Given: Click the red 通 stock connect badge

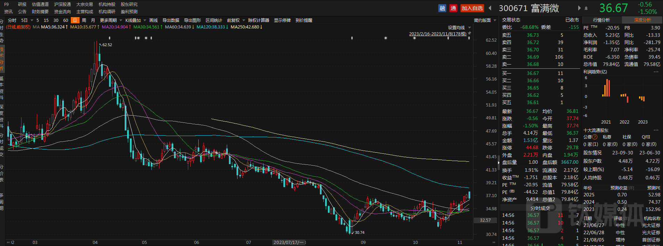Looking at the screenshot, I should [453, 8].
